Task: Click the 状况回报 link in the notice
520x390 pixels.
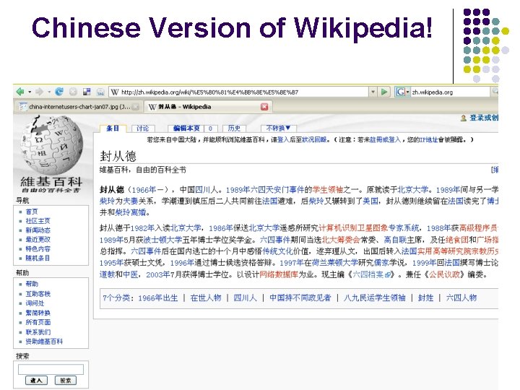Action: click(x=314, y=139)
